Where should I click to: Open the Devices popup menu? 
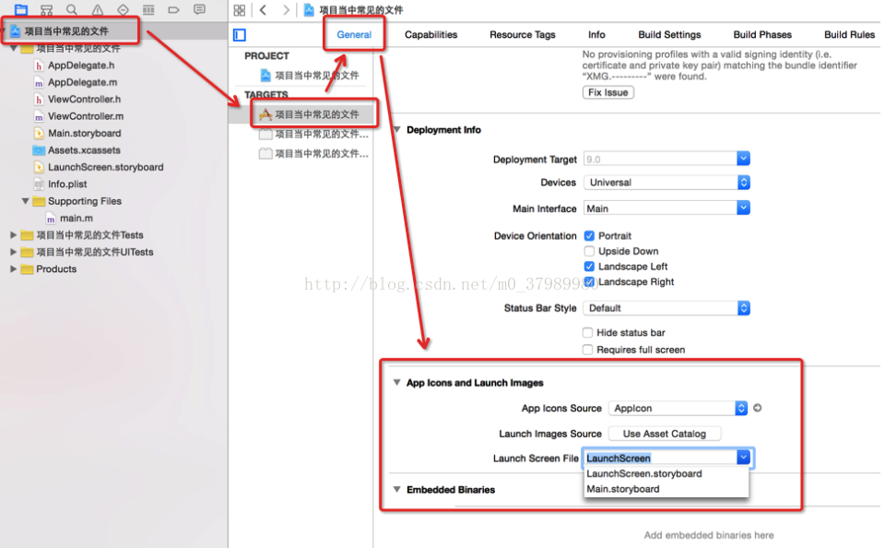tap(667, 183)
